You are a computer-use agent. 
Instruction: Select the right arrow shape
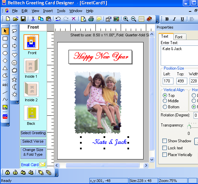(14, 46)
